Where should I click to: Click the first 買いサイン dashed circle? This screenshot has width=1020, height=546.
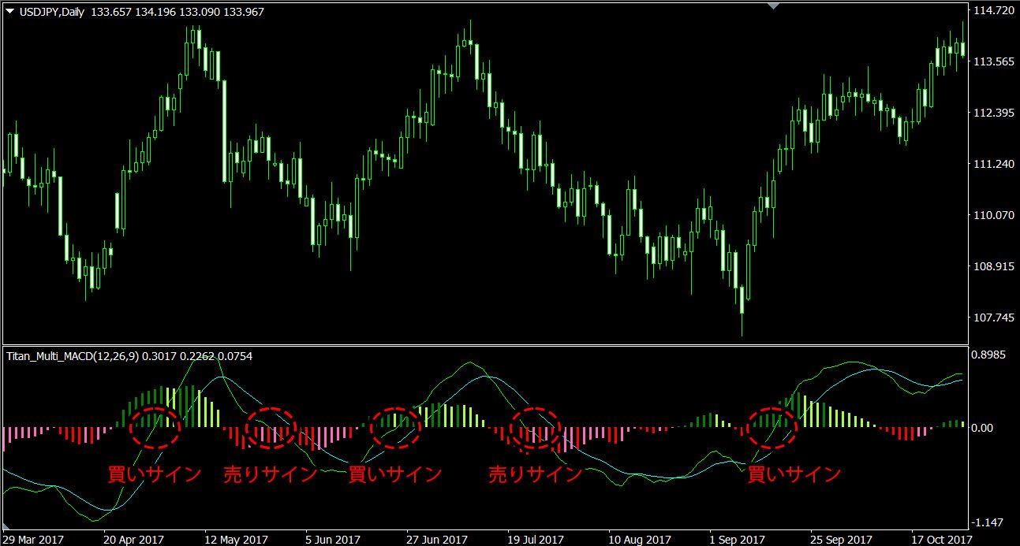click(155, 428)
